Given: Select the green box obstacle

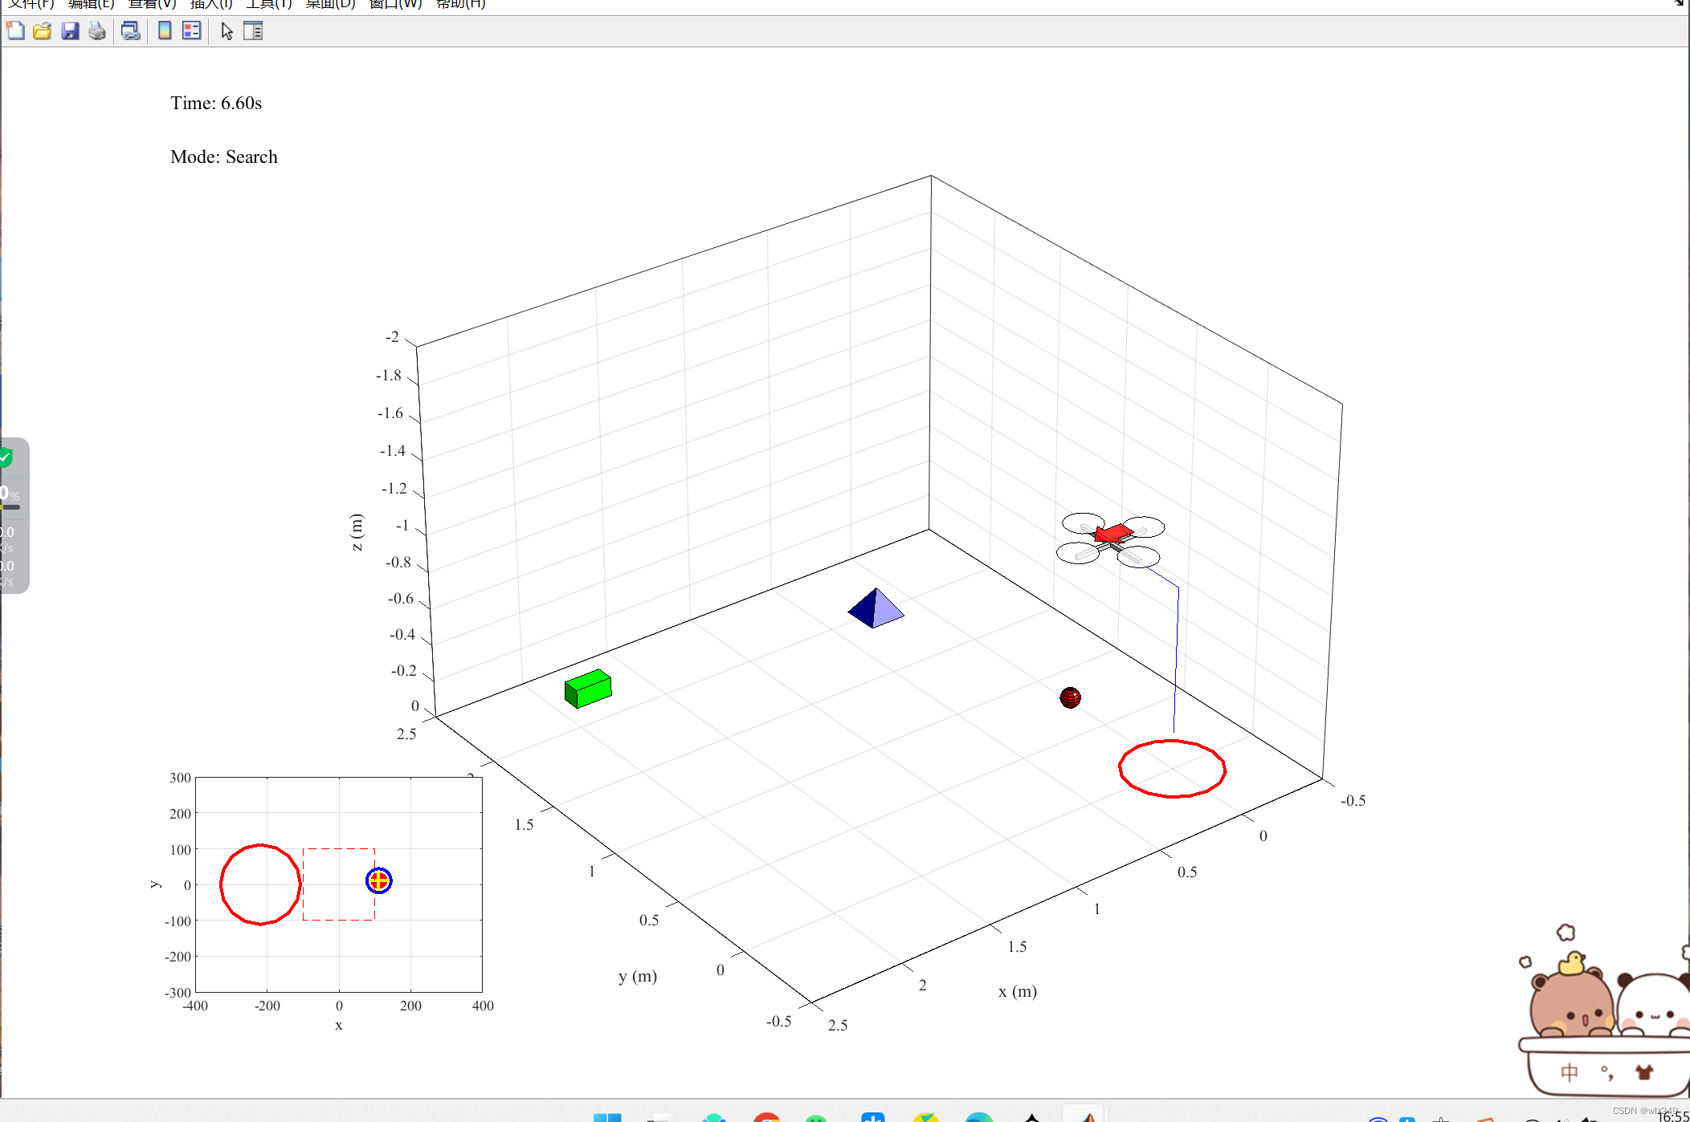Looking at the screenshot, I should click(x=588, y=689).
